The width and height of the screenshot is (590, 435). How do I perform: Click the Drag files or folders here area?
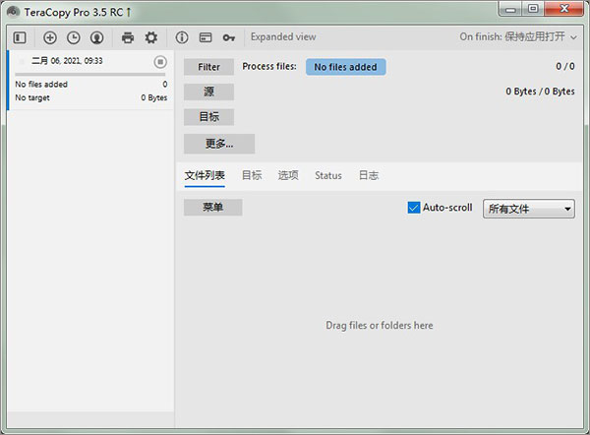(380, 326)
